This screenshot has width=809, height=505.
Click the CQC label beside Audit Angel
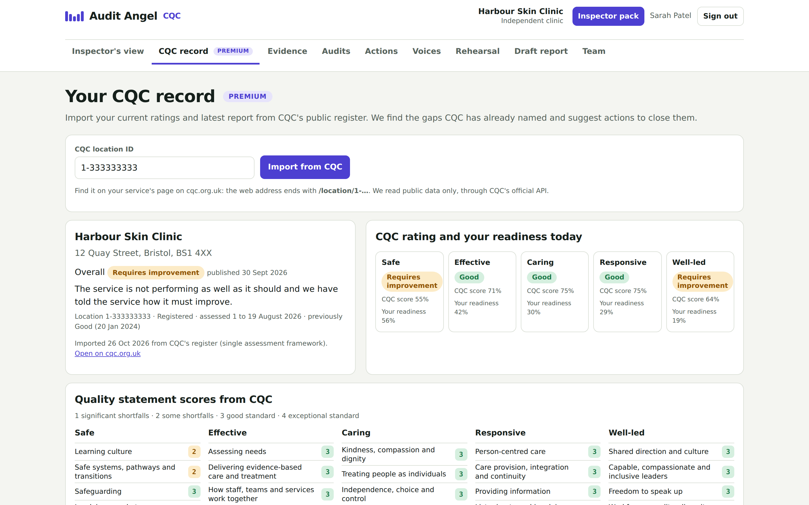coord(172,16)
